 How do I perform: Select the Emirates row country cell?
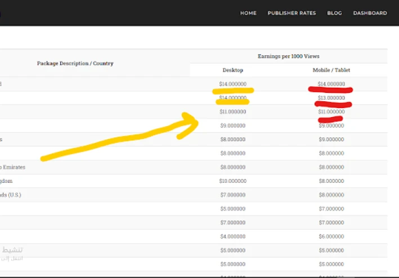click(x=12, y=167)
